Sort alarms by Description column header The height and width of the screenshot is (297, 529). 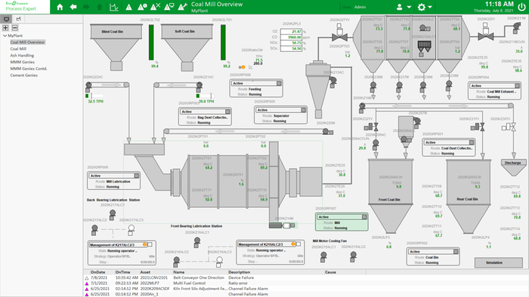[240, 272]
